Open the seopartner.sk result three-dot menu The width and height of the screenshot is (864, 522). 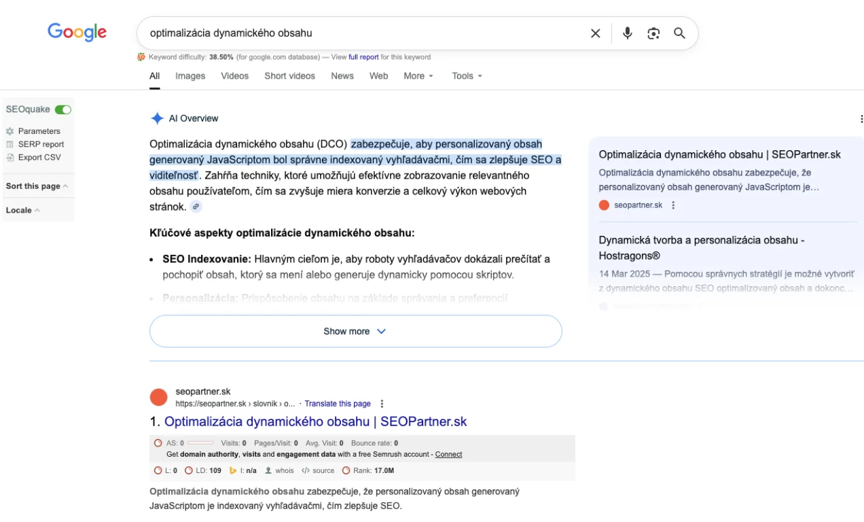[x=382, y=404]
